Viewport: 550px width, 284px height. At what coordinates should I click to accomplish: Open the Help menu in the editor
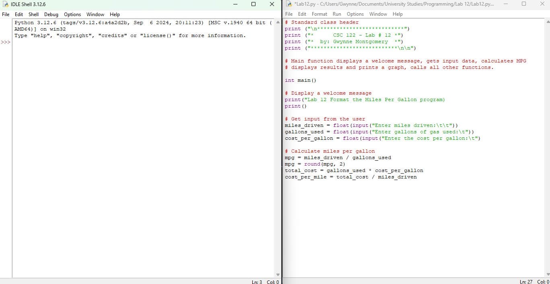click(x=398, y=14)
